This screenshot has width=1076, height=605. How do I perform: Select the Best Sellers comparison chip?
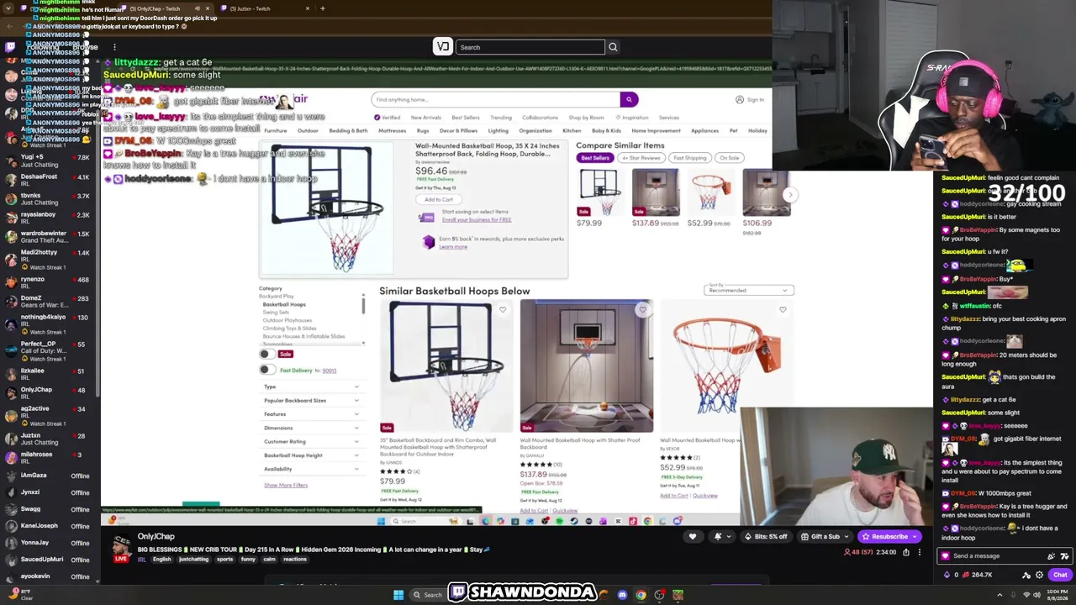(594, 158)
